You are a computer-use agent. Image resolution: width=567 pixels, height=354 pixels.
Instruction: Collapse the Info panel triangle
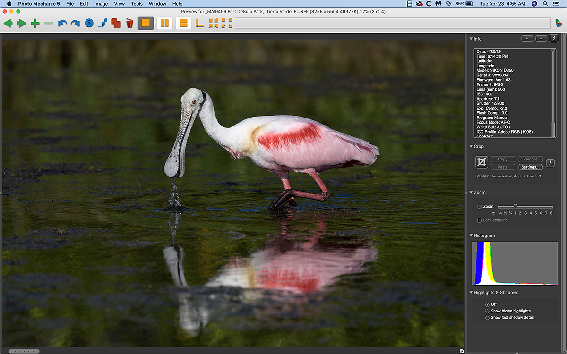pyautogui.click(x=471, y=39)
